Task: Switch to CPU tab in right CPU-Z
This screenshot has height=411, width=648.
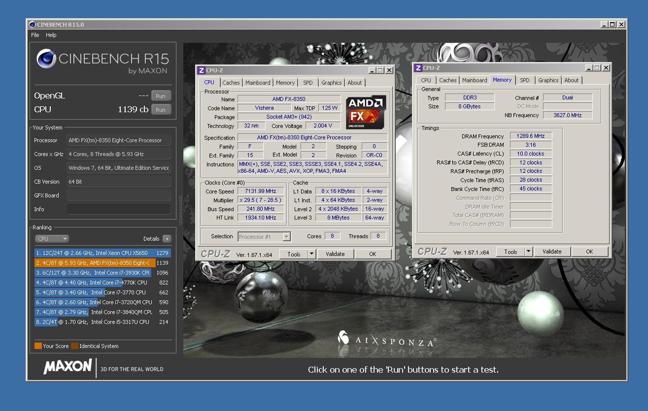Action: coord(426,80)
